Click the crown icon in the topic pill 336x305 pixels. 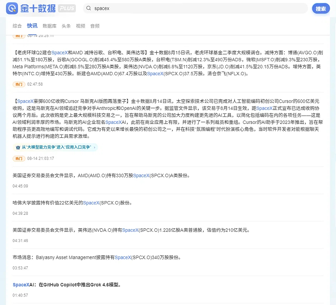point(18,147)
